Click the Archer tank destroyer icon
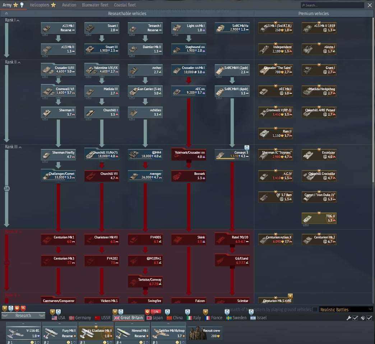The width and height of the screenshot is (375, 344). point(134,70)
